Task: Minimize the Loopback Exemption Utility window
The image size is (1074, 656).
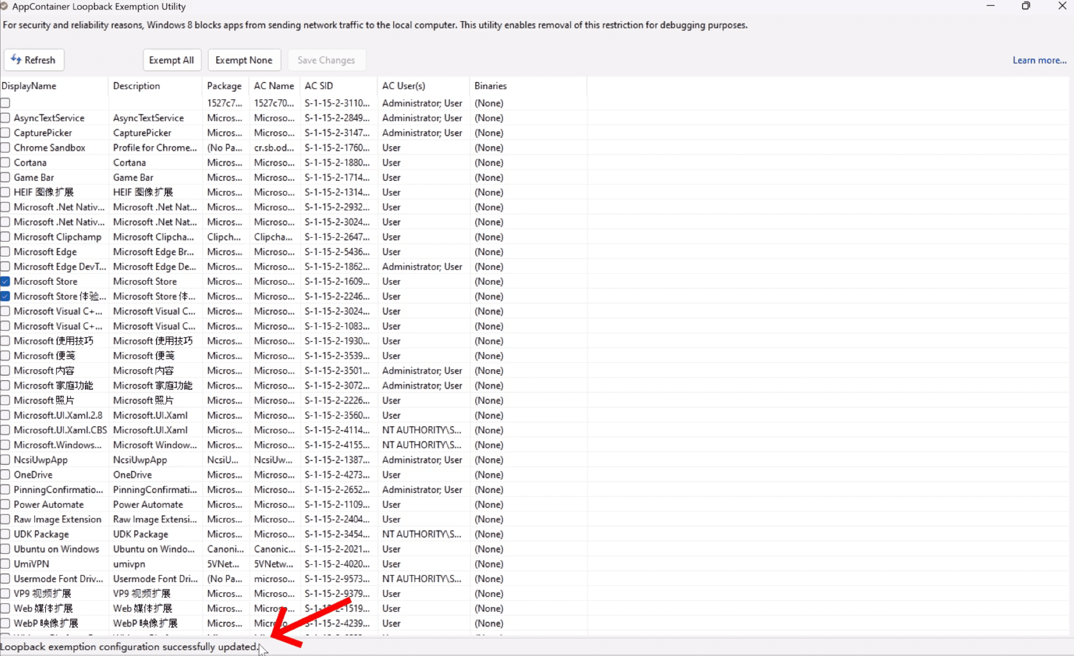Action: (990, 6)
